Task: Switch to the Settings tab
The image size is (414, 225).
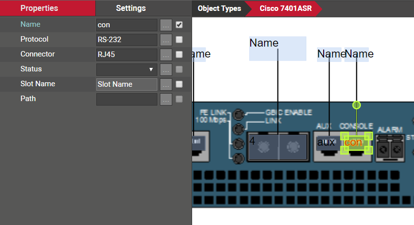Action: pos(131,8)
